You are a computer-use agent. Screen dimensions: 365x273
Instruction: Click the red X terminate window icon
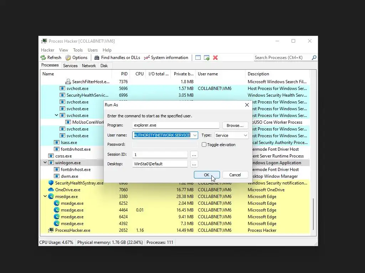[x=215, y=58]
